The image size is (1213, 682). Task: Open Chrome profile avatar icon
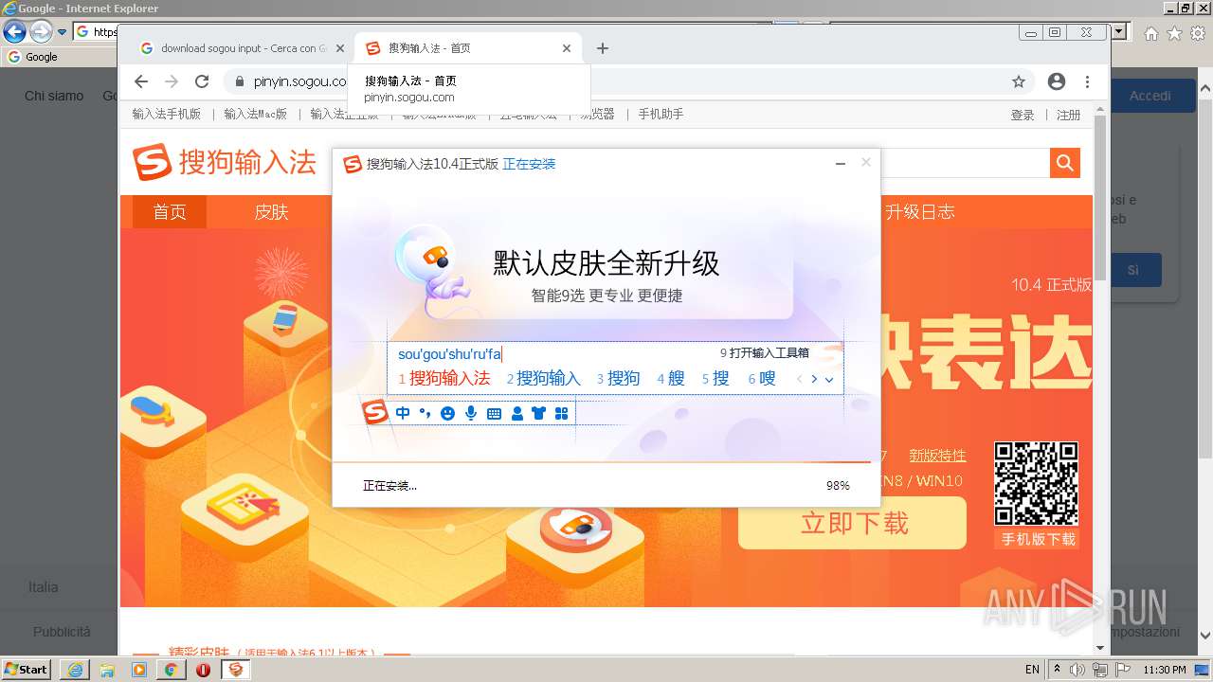(1057, 81)
